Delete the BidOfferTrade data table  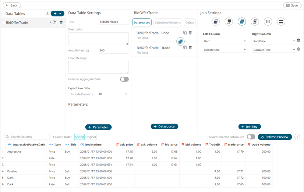coord(61,23)
